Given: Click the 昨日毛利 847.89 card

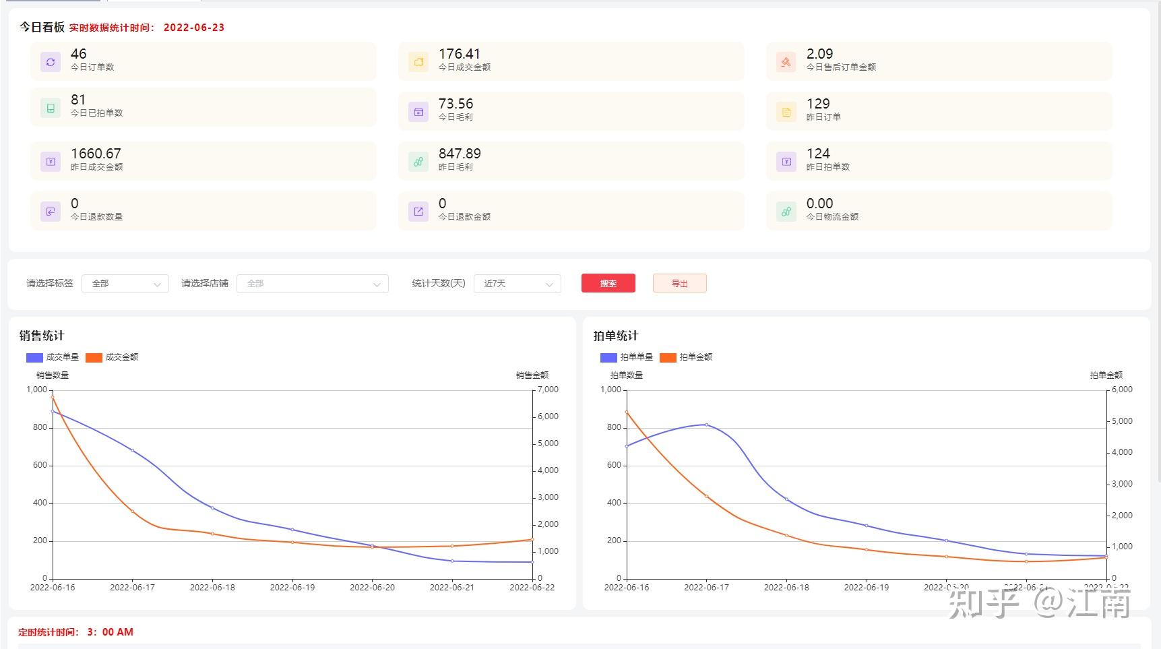Looking at the screenshot, I should 571,160.
